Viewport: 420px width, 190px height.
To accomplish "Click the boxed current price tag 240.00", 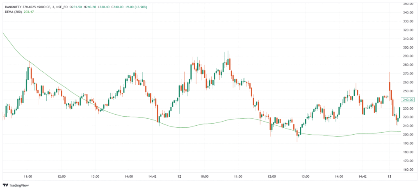I will (x=409, y=100).
